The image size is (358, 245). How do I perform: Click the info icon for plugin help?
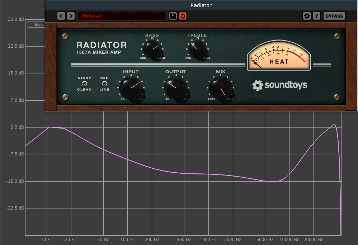click(x=317, y=16)
